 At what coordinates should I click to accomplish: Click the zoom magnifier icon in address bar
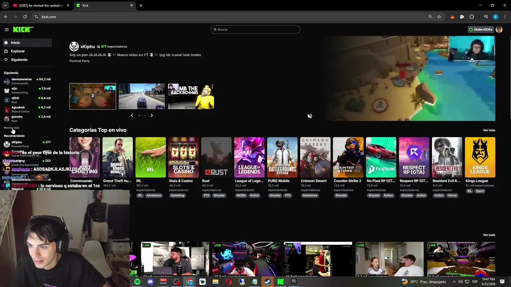pos(430,17)
